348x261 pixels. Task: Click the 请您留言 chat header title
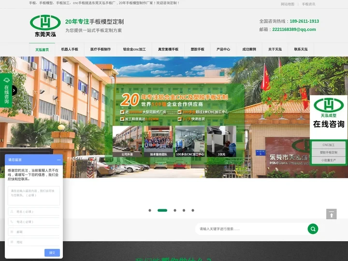15,160
